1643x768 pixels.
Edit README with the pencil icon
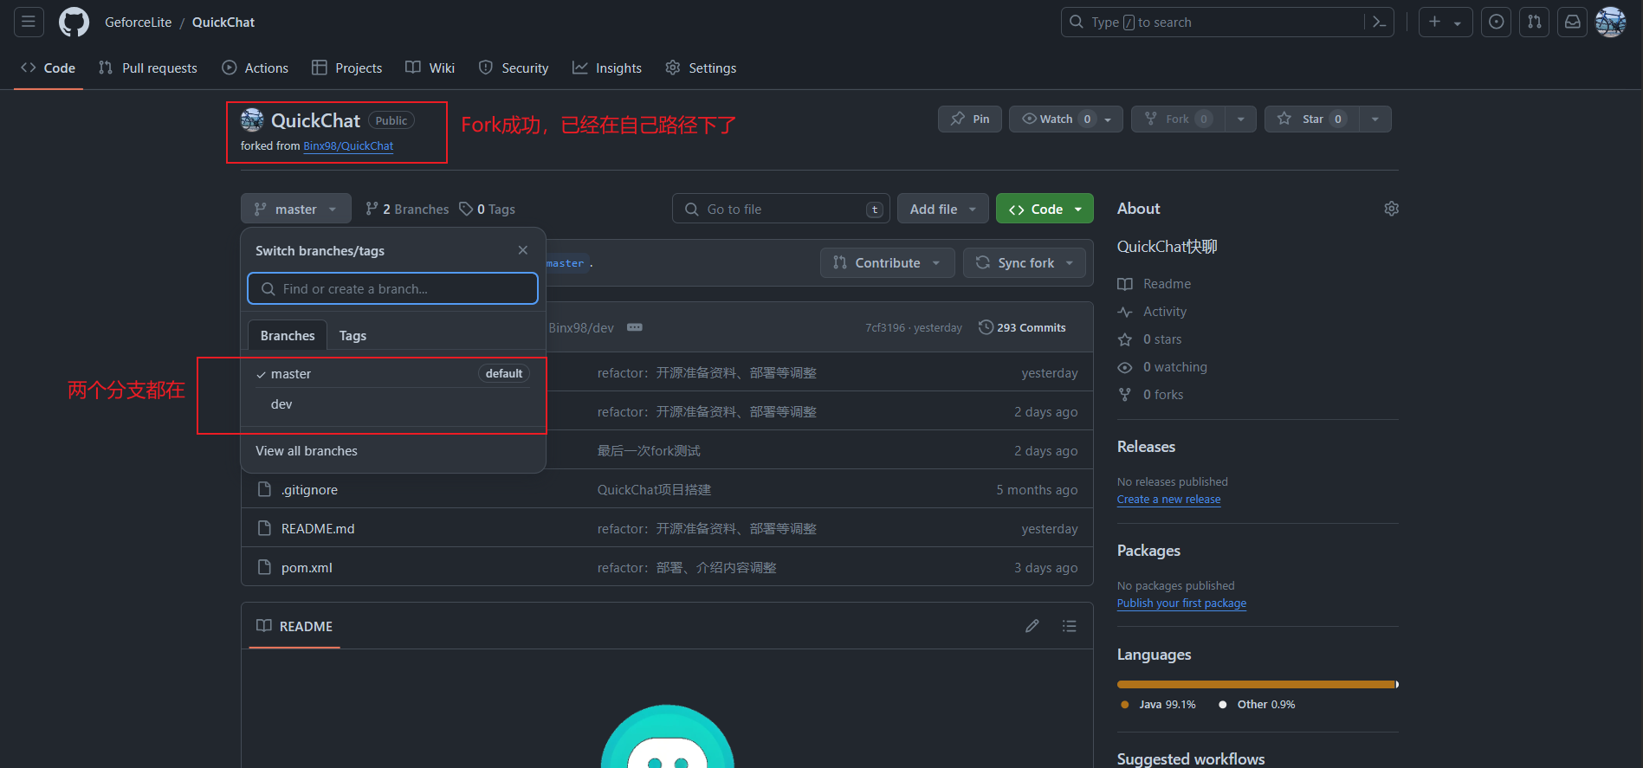pyautogui.click(x=1032, y=626)
